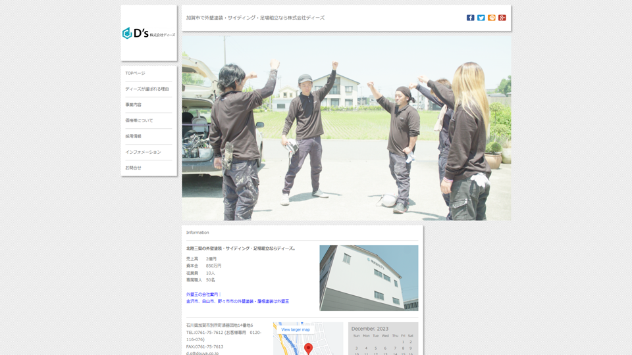Open ディーズが選ばれる理由 in the sidebar
This screenshot has height=355, width=632.
[x=147, y=89]
